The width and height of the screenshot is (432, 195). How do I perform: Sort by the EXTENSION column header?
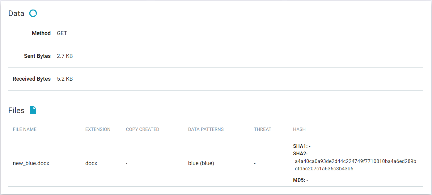click(x=98, y=129)
